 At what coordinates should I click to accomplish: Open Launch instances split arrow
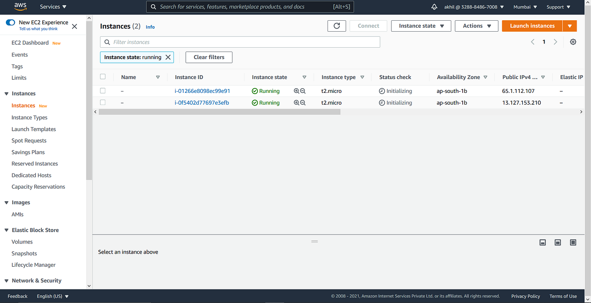[569, 26]
